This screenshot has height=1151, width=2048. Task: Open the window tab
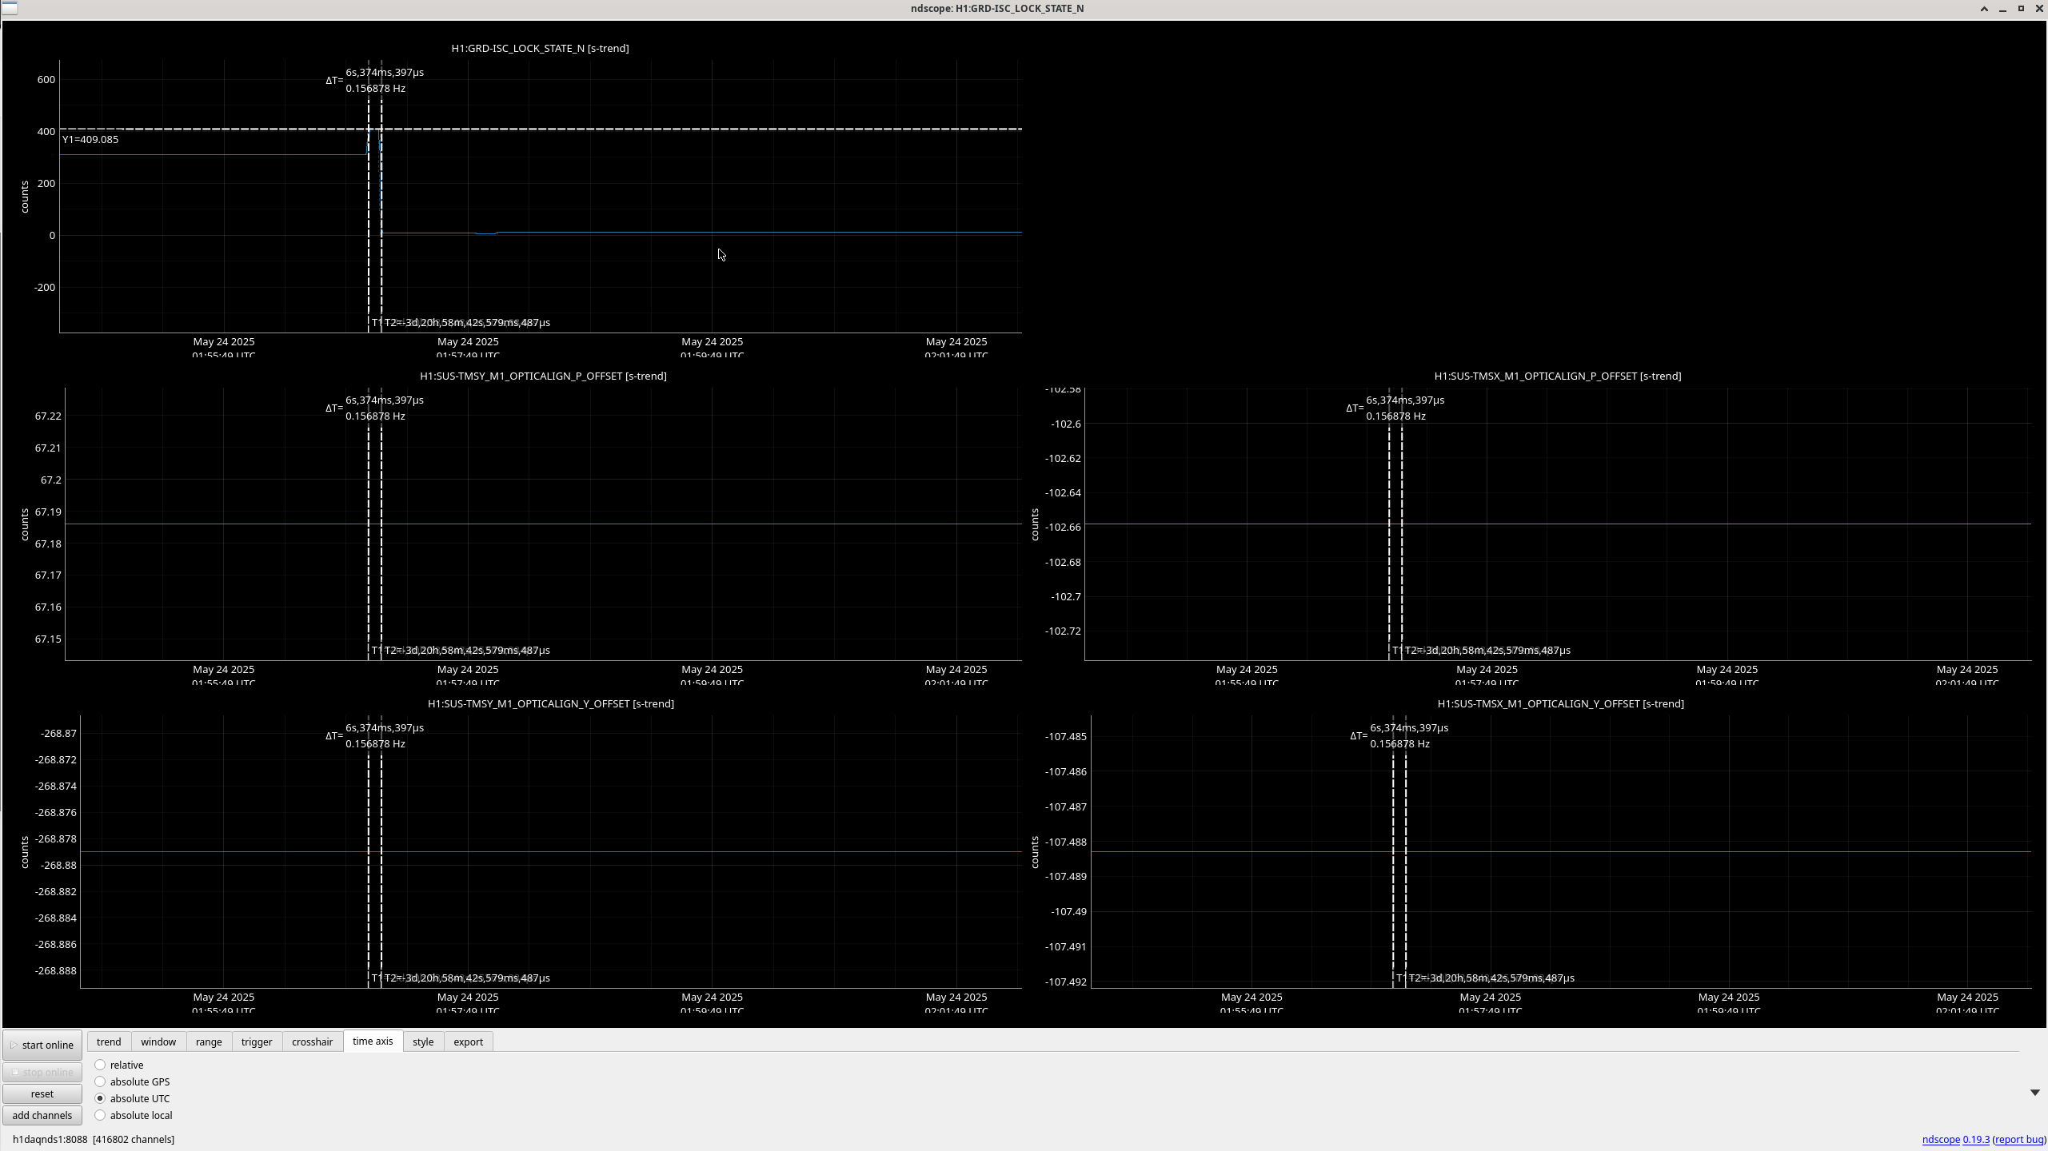point(158,1041)
